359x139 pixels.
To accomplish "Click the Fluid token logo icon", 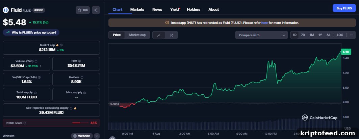I will pyautogui.click(x=5, y=10).
